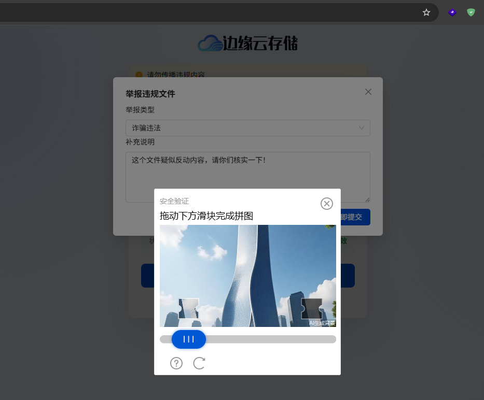Click the blue captcha slider handle

(x=189, y=339)
